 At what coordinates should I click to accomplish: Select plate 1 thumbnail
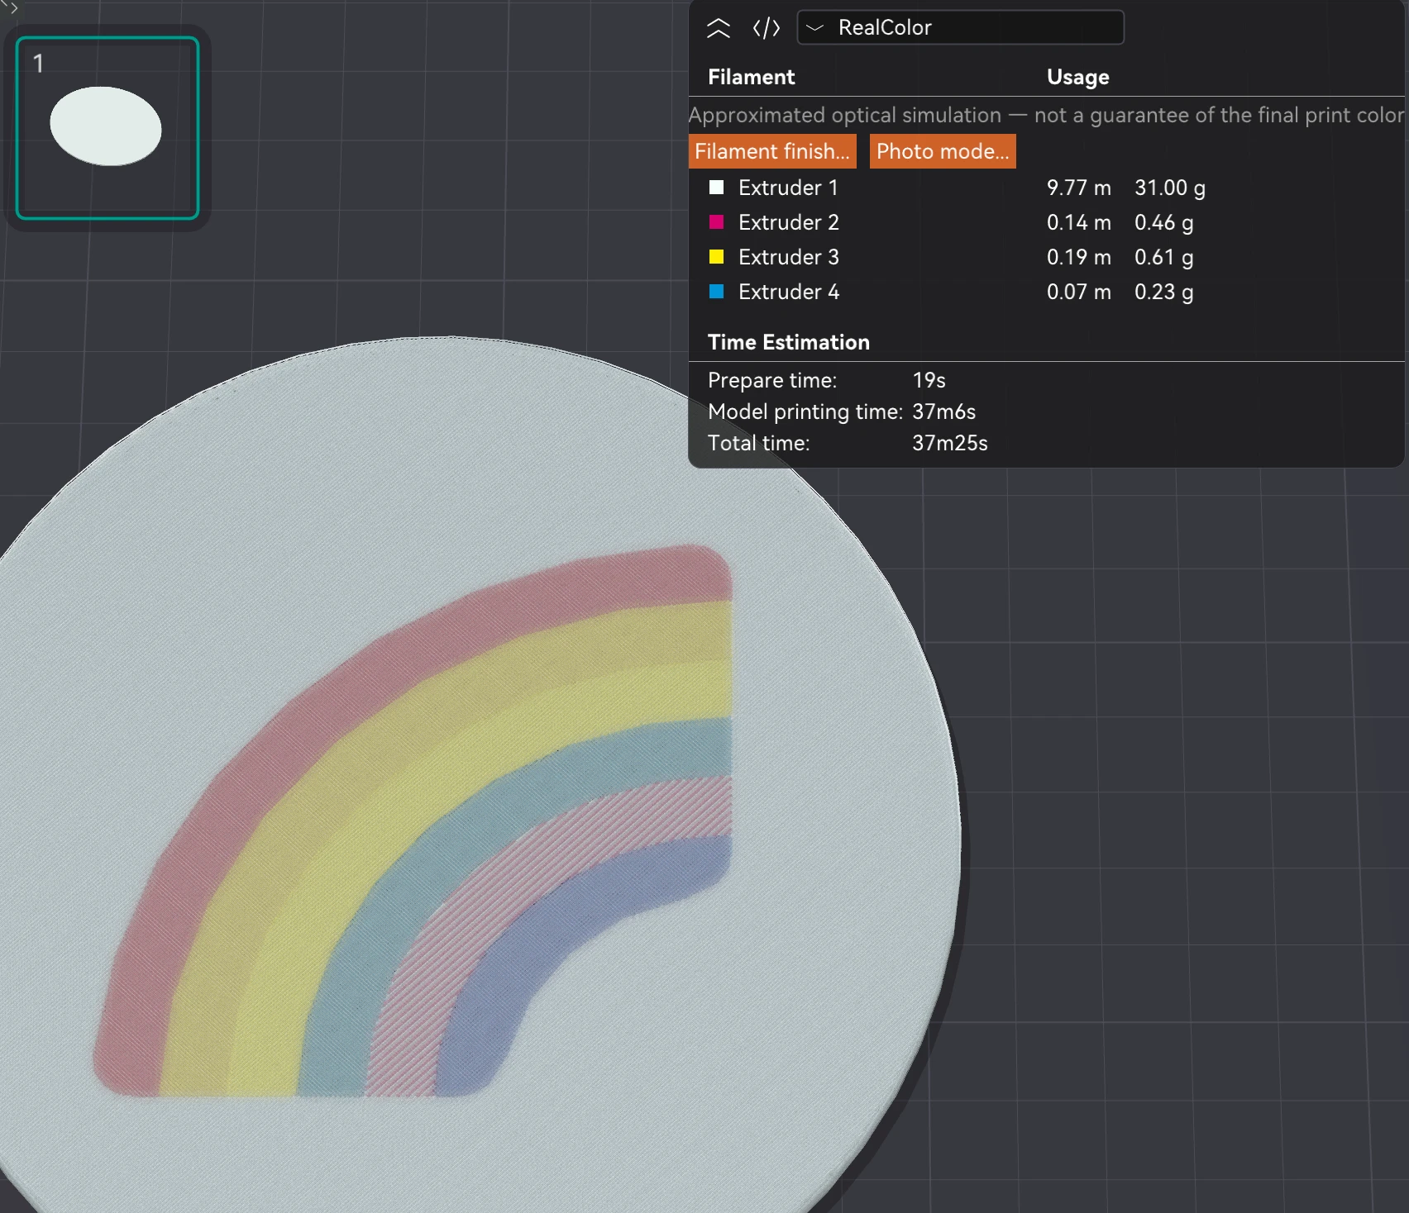(x=107, y=128)
